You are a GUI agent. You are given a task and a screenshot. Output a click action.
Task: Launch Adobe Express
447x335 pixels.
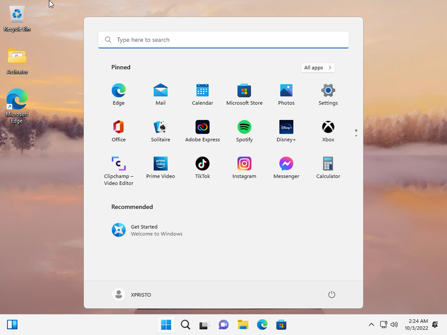(x=203, y=131)
